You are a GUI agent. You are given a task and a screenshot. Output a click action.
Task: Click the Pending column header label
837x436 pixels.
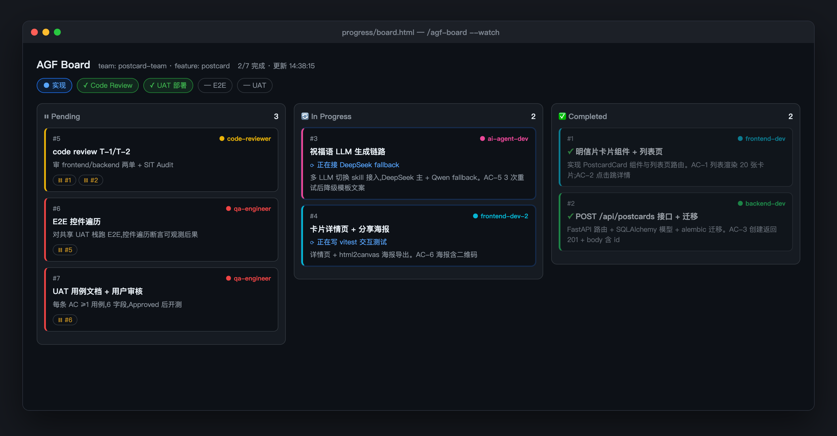66,116
